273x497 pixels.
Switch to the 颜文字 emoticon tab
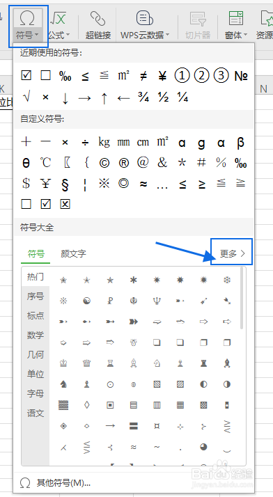(x=73, y=253)
